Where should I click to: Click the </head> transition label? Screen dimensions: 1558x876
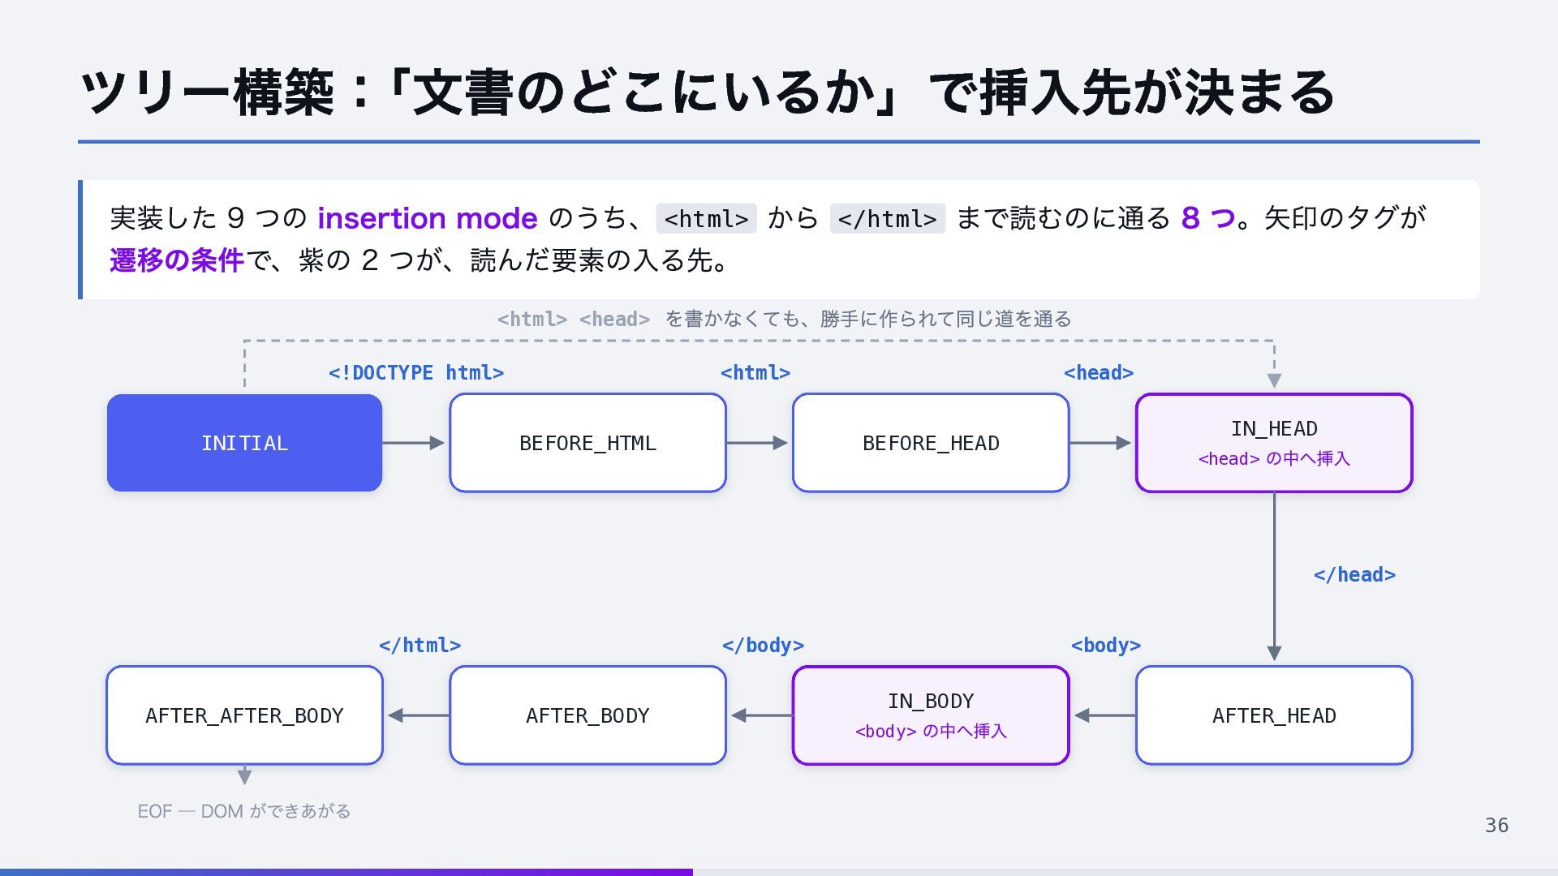coord(1354,575)
